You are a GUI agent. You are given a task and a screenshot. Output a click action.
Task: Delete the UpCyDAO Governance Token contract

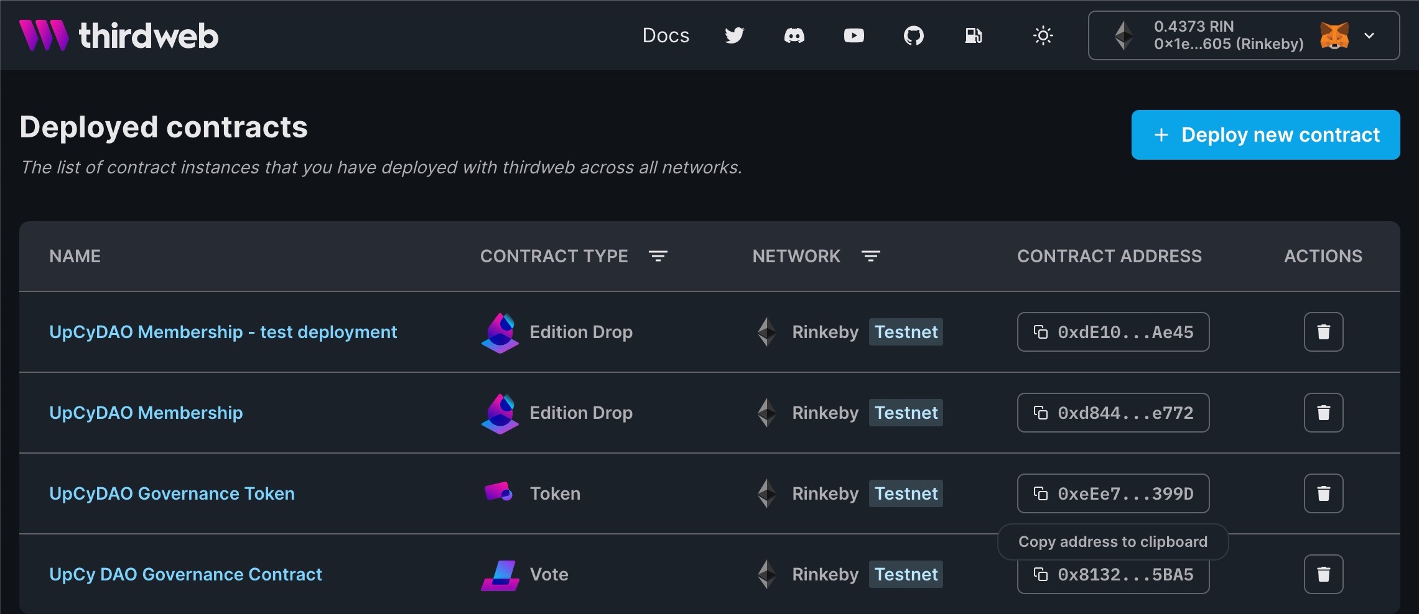[x=1323, y=493]
